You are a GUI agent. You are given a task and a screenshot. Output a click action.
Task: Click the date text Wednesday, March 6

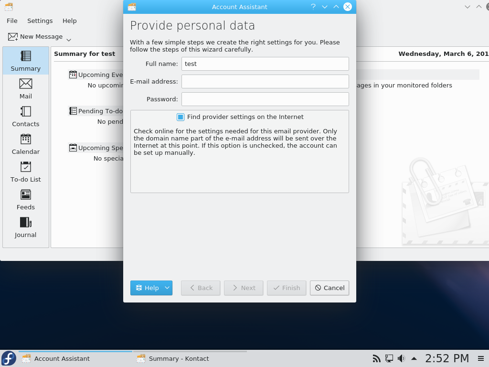pos(443,54)
